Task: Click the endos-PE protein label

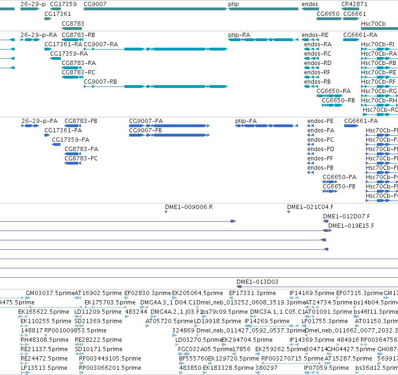Action: [x=320, y=121]
